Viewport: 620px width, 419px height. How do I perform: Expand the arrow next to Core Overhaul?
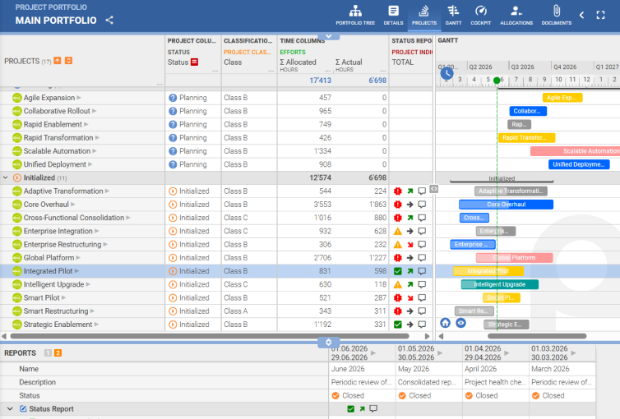(72, 205)
